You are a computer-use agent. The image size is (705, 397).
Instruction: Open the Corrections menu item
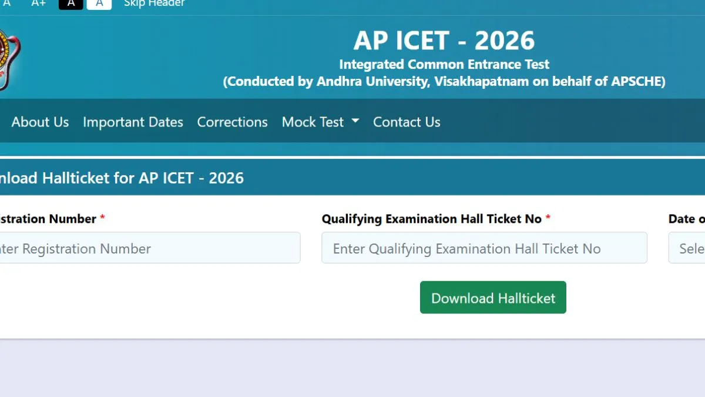tap(232, 122)
